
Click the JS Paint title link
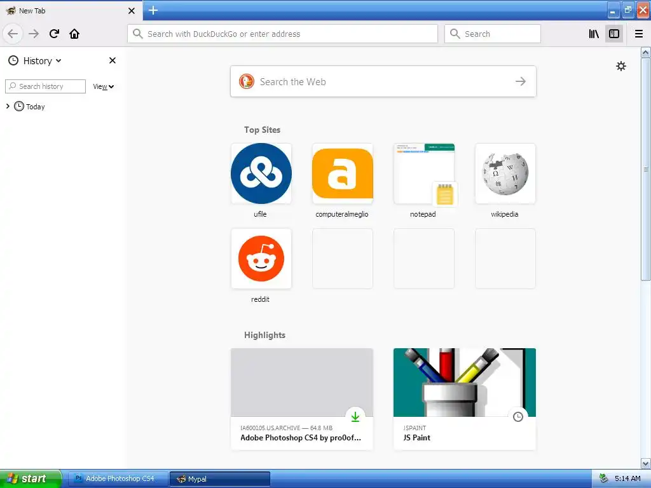click(x=416, y=438)
